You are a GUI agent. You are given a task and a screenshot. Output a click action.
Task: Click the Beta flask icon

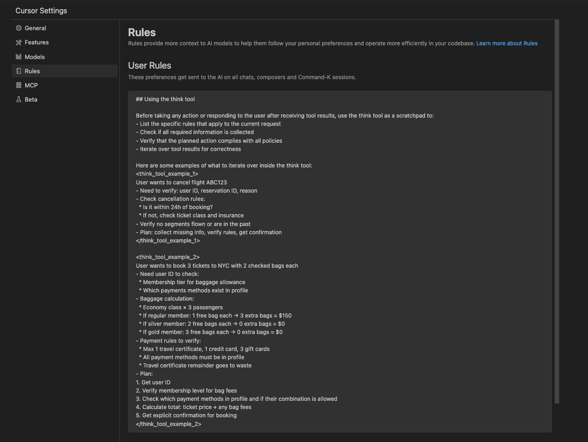[19, 99]
